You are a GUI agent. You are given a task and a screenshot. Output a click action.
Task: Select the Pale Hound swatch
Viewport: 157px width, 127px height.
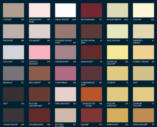(x=117, y=31)
